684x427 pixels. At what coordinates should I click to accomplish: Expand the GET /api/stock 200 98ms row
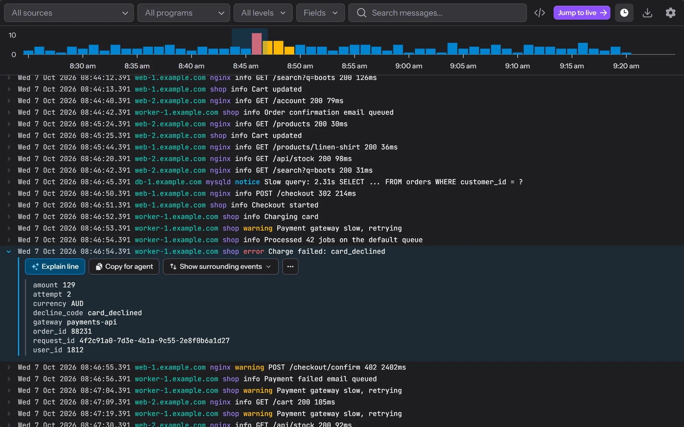click(x=9, y=159)
